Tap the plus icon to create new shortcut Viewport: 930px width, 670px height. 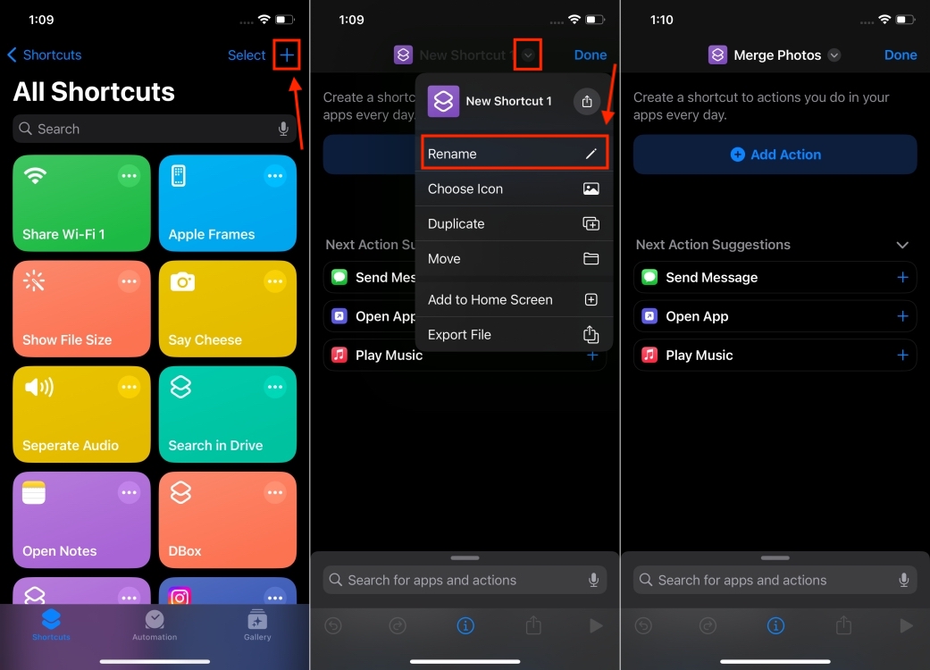[x=287, y=54]
